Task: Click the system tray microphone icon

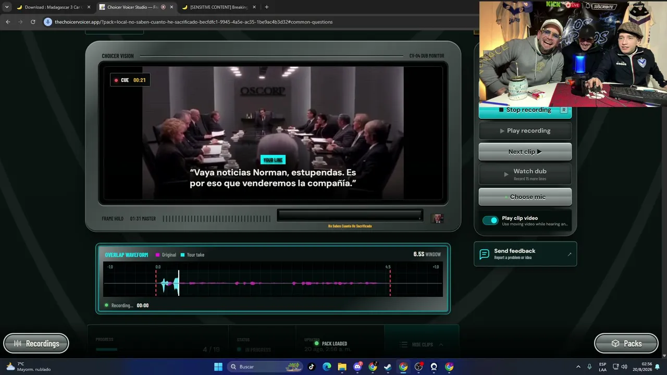Action: 589,367
